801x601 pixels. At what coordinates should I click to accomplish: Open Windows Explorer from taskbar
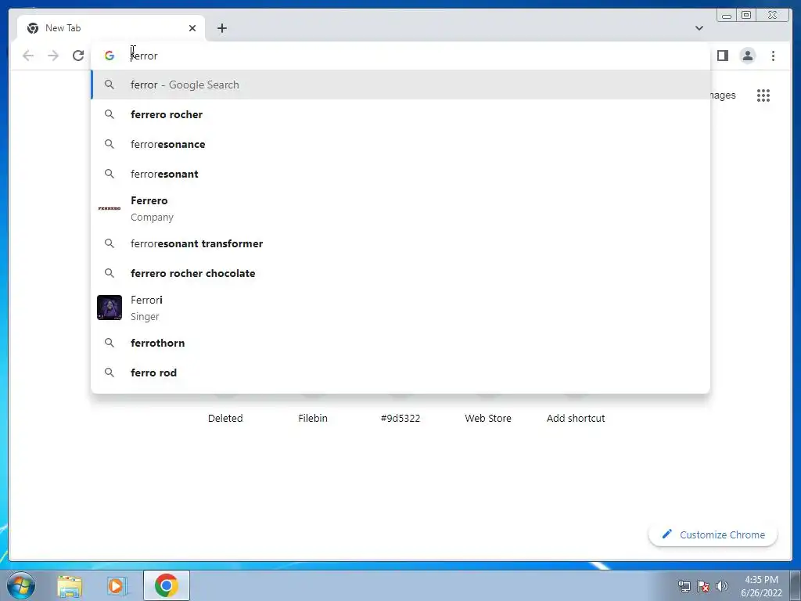click(70, 585)
